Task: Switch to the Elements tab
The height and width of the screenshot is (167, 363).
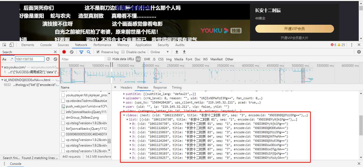Action: tap(28, 45)
